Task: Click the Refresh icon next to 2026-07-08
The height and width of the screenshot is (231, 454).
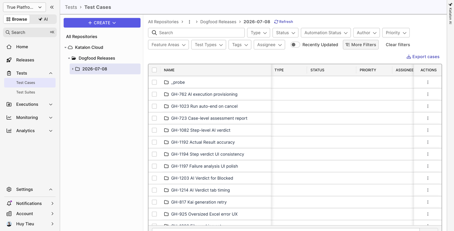Action: pyautogui.click(x=276, y=22)
